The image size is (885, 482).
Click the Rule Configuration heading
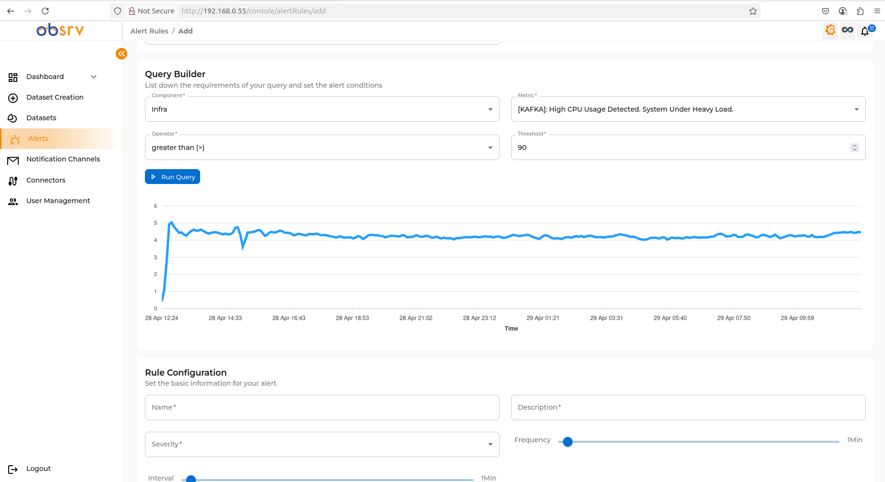(186, 372)
